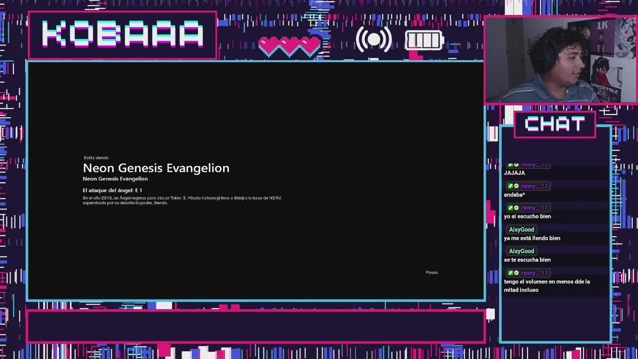Click the 'se te escucha bien' message
Screen dimensions: 638x359
(527, 260)
